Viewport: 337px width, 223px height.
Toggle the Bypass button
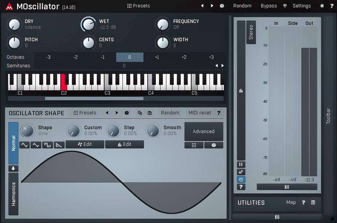tap(269, 6)
